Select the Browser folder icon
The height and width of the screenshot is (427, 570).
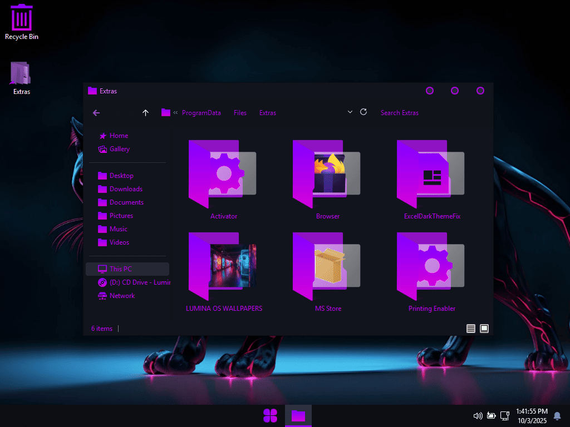[326, 174]
